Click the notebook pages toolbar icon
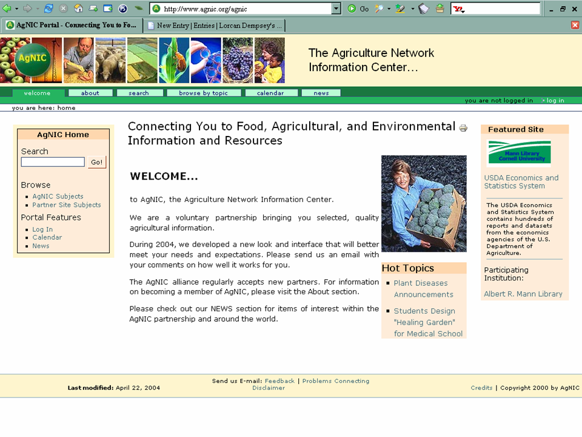This screenshot has width=582, height=437. pos(424,8)
